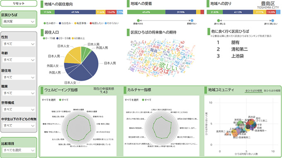The width and height of the screenshot is (282, 158).
Task: Click the blue 愛着がない marker
Action: point(192,20)
